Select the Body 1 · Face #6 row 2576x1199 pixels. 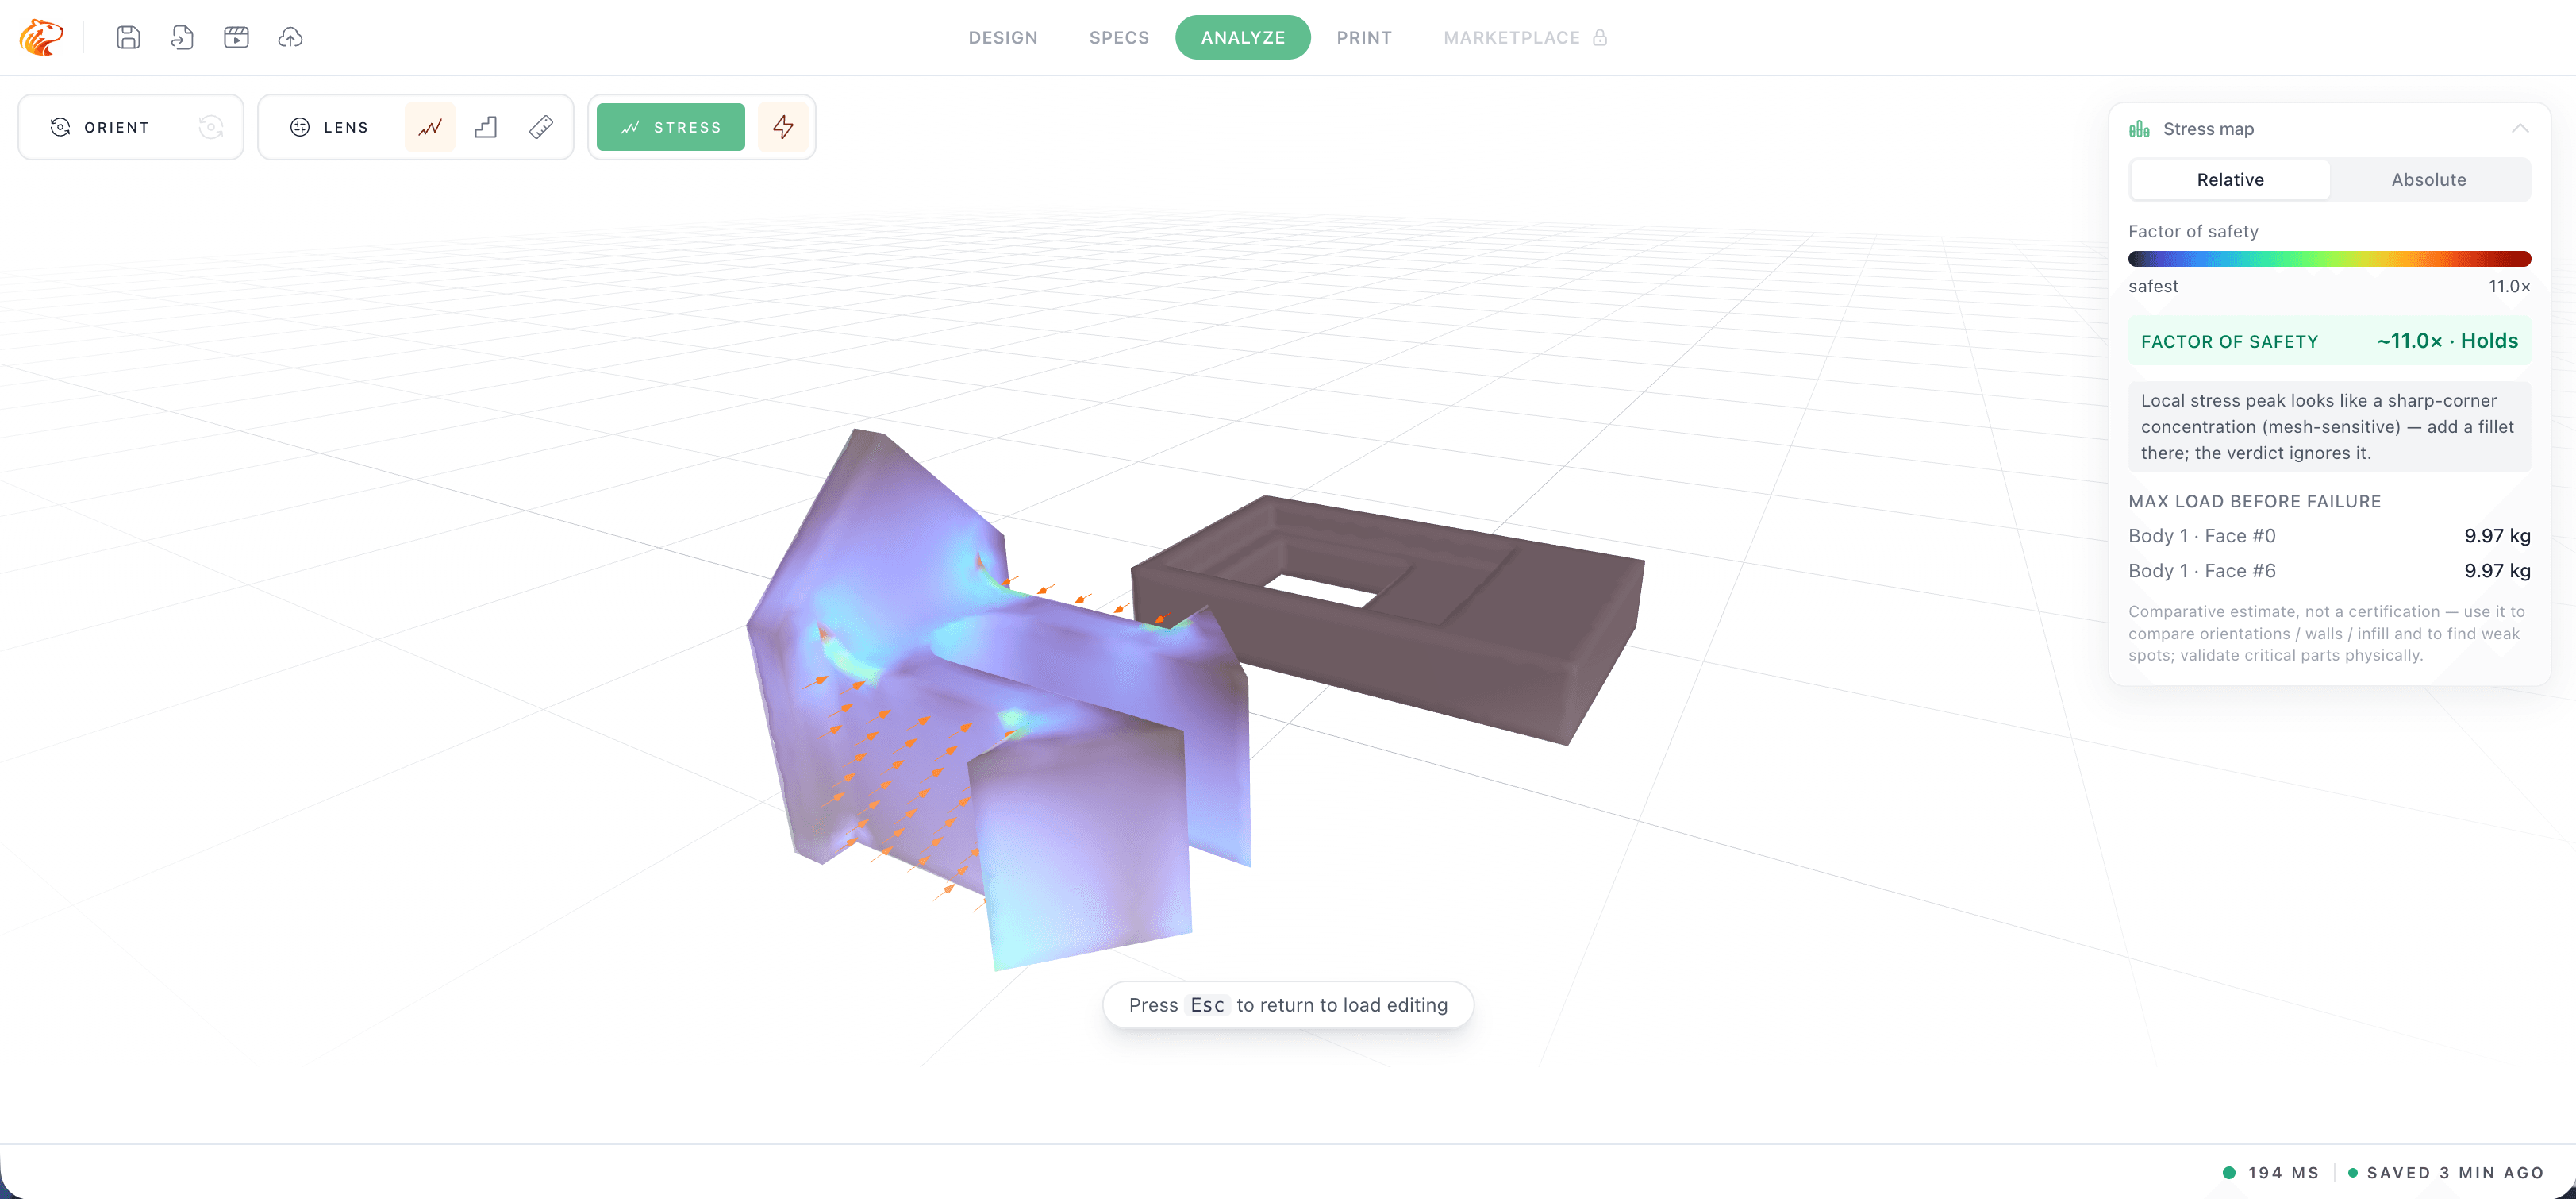2329,570
